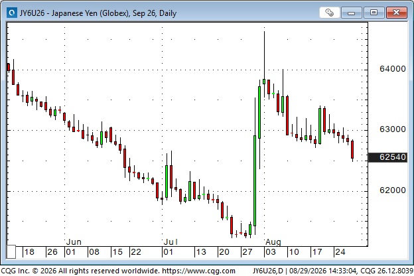This screenshot has height=276, width=414.
Task: Click date label 26 on time axis
Action: [52, 252]
